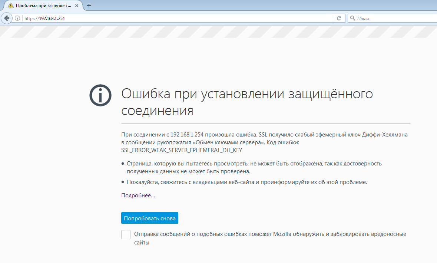Enable the error reporting to Mozilla checkbox
The image size is (437, 263).
pos(126,235)
